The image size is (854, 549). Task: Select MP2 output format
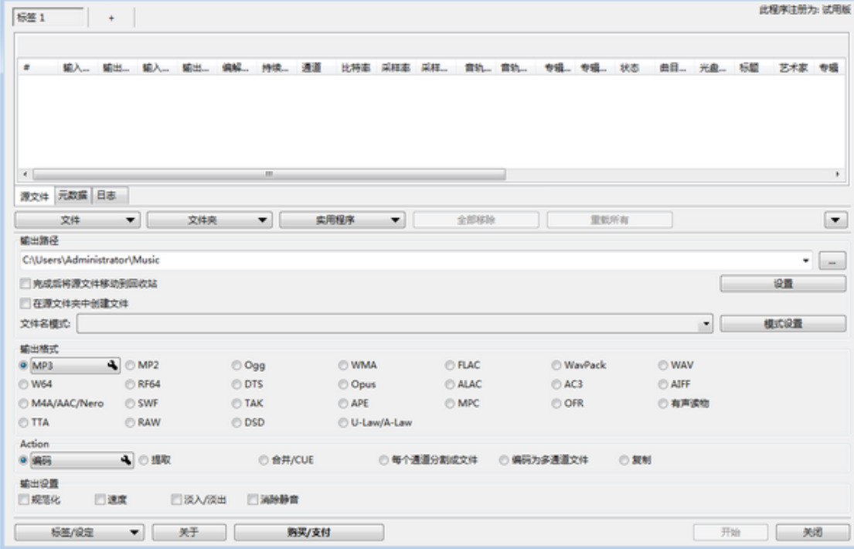[x=130, y=365]
